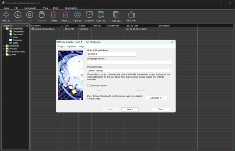Image resolution: width=235 pixels, height=151 pixels.
Task: Click the Delete Completed icon
Action: [x=65, y=15]
